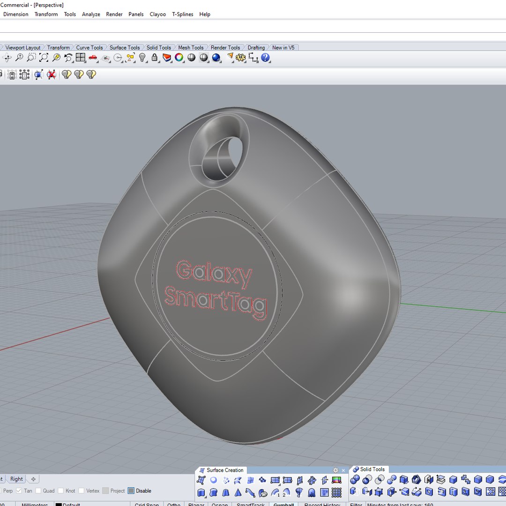Click Surface from corner points icon
The width and height of the screenshot is (506, 506).
[x=201, y=480]
